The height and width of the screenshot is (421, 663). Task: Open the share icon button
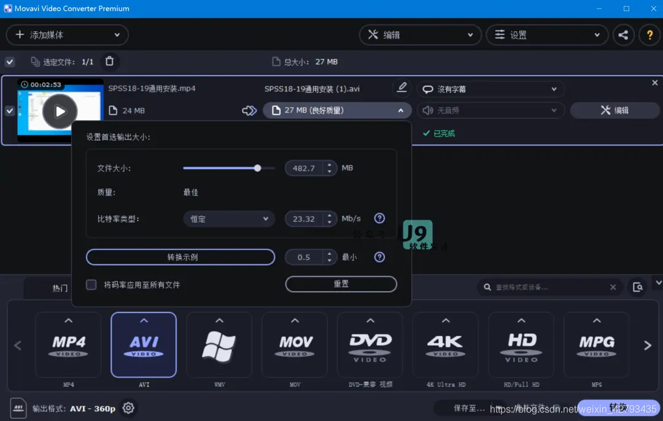(x=623, y=35)
